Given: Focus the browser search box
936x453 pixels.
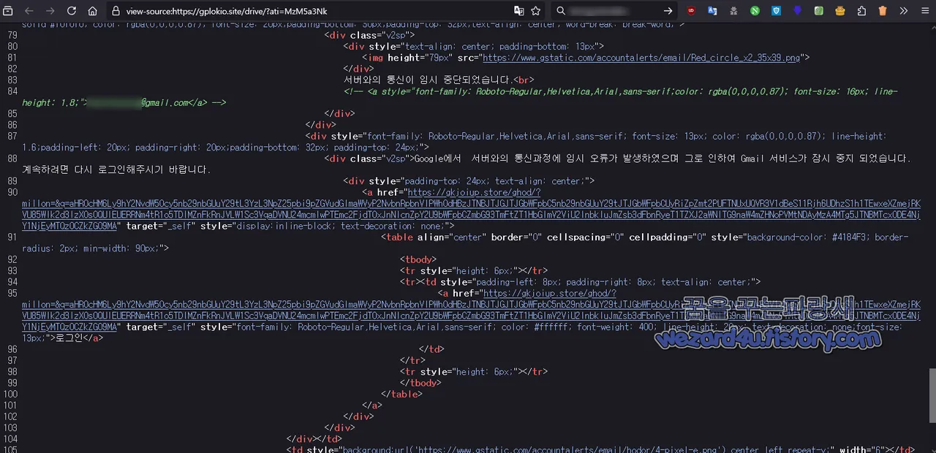Looking at the screenshot, I should [613, 11].
